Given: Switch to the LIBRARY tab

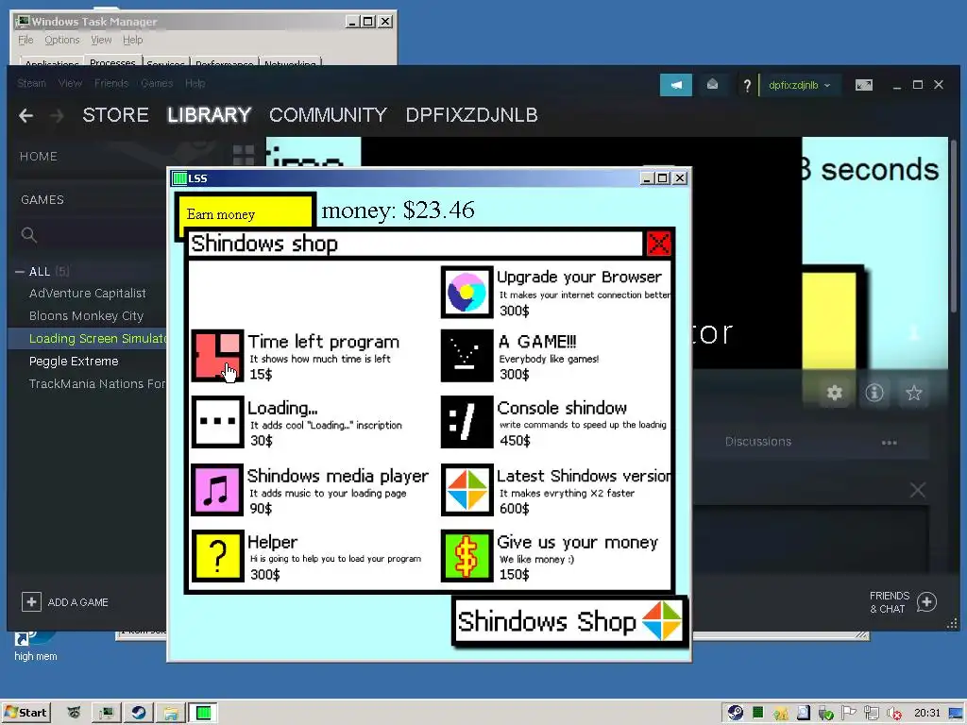Looking at the screenshot, I should [x=209, y=115].
